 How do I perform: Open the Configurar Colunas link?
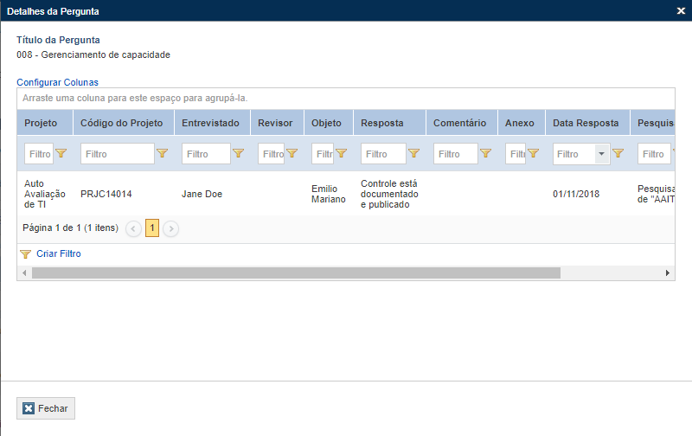point(57,82)
